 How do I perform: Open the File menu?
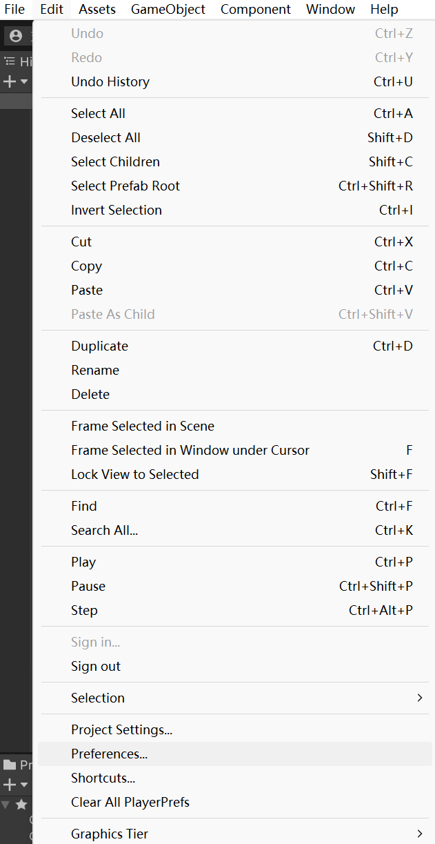click(14, 9)
